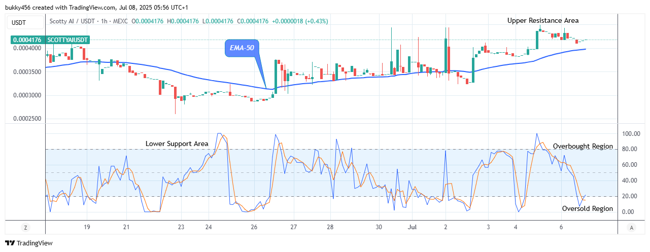This screenshot has width=650, height=252.
Task: Click the 24 date label on time axis
Action: tap(209, 227)
